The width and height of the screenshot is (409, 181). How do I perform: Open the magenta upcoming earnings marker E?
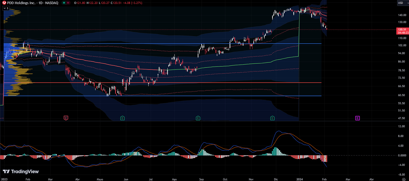(x=358, y=118)
